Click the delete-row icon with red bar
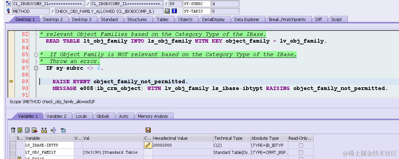The image size is (399, 159). pos(35,130)
